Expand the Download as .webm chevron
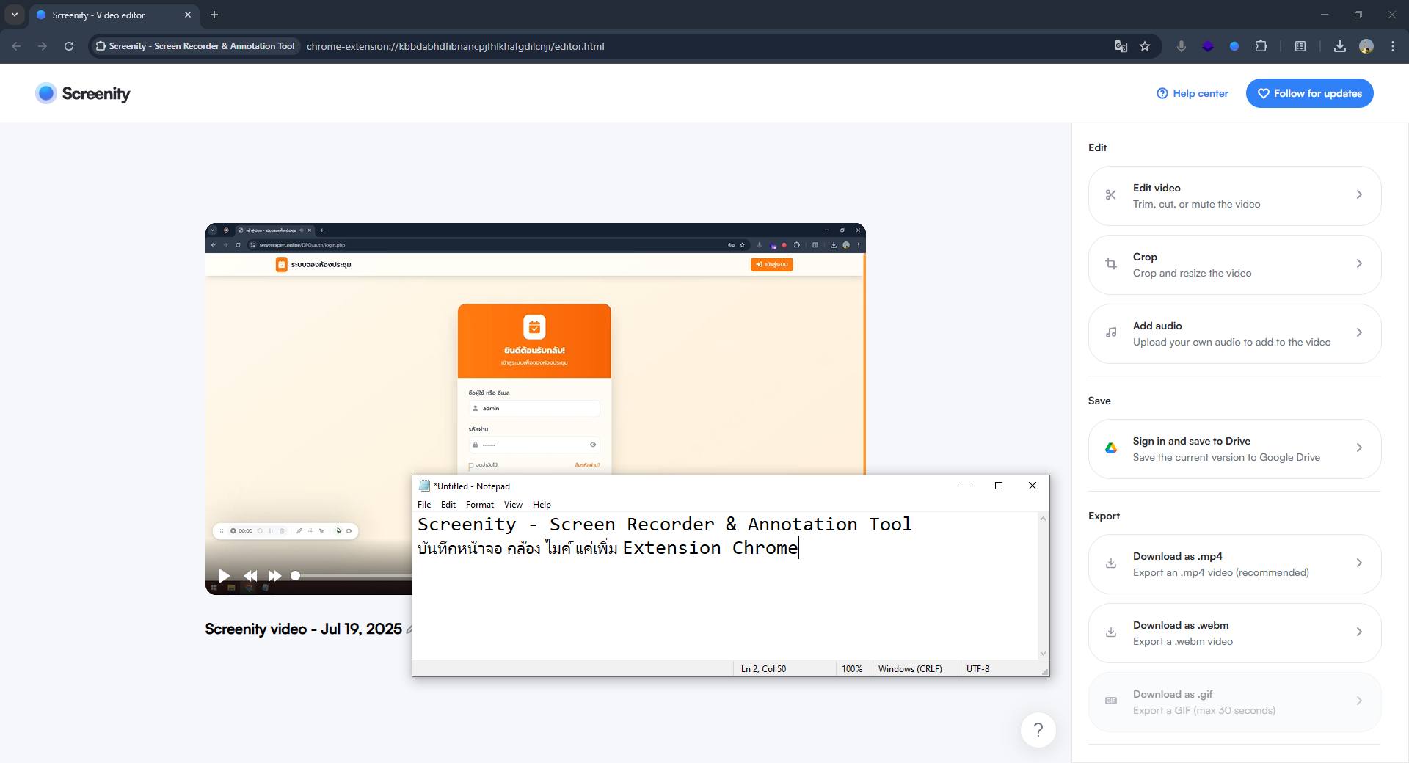Image resolution: width=1409 pixels, height=763 pixels. (1359, 632)
